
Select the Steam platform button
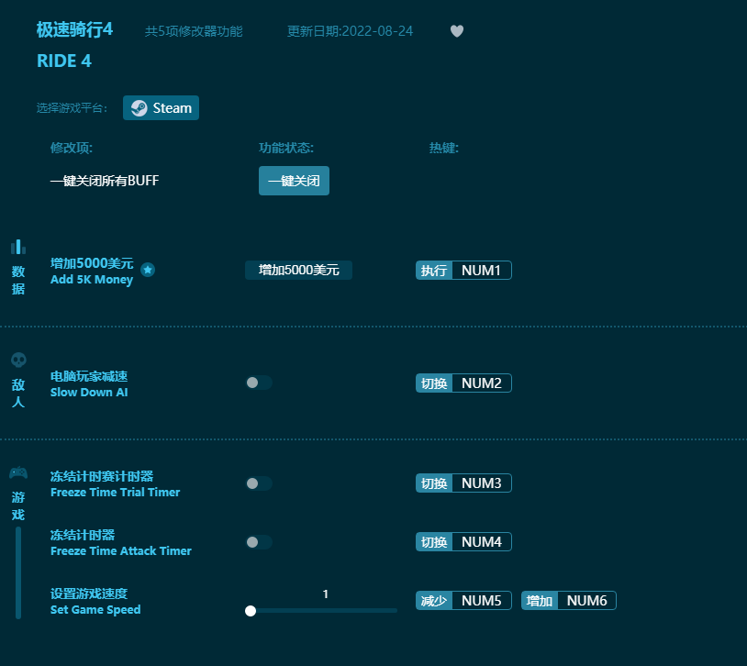point(161,108)
